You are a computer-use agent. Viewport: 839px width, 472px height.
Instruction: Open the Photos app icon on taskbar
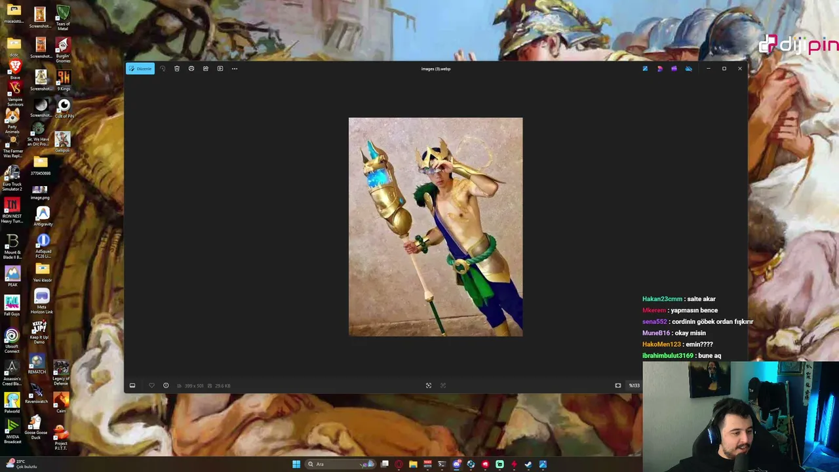click(x=543, y=464)
